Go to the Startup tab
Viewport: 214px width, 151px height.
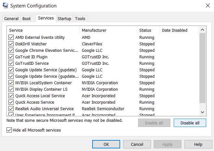[64, 19]
